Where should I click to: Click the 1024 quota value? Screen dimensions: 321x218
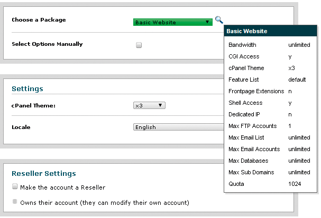(295, 184)
